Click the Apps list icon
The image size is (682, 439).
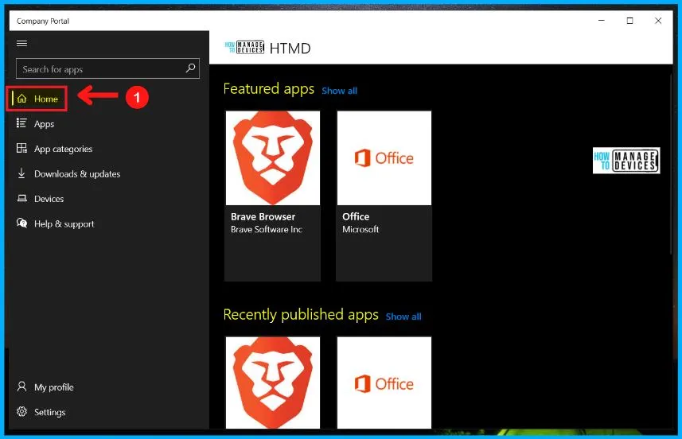click(21, 123)
